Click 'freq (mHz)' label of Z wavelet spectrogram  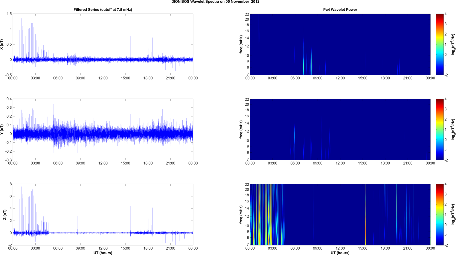[x=241, y=215]
